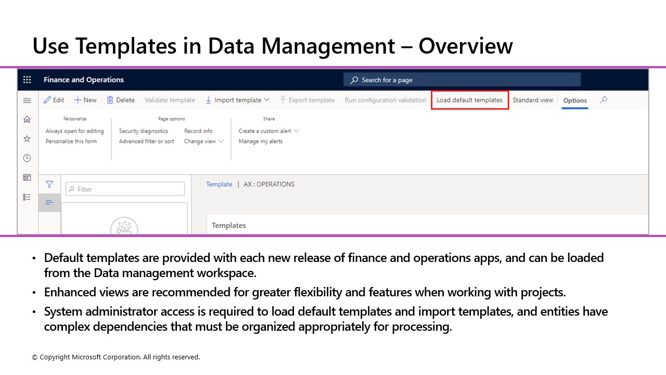The image size is (666, 375).
Task: Open the app launcher waffle icon
Action: [x=27, y=79]
